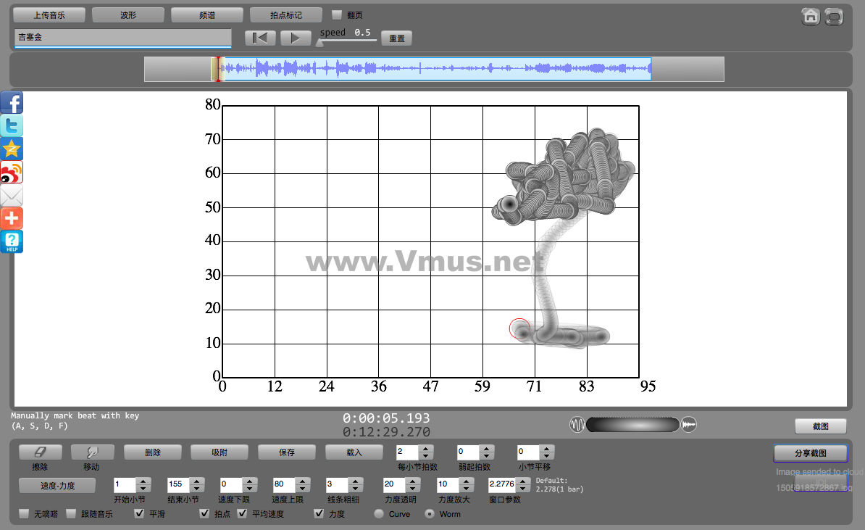865x530 pixels.
Task: Click the 上传音乐 upload music button
Action: [x=49, y=15]
